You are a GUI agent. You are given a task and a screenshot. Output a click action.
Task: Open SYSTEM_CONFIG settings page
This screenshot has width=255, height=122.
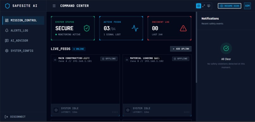point(23,51)
